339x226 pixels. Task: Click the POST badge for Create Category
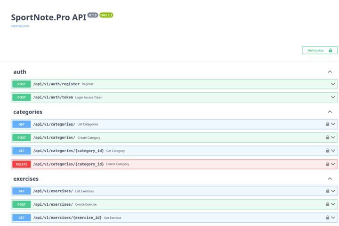click(21, 138)
